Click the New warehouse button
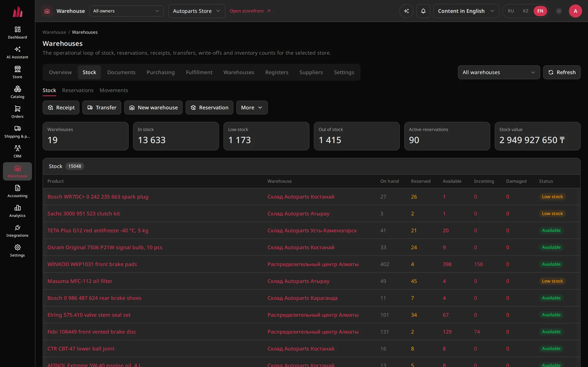Screen dimensions: 588x367 coord(153,108)
